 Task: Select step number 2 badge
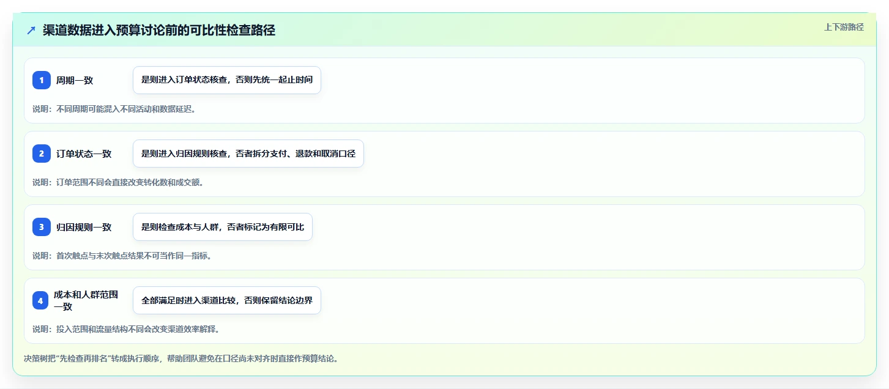click(42, 154)
